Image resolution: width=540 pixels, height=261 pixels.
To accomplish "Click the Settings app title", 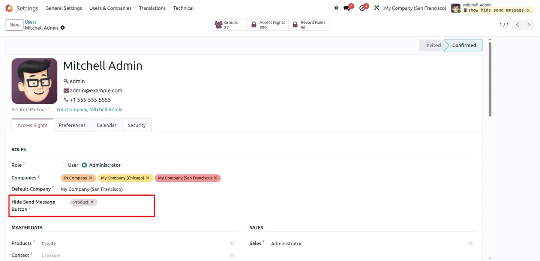I will pos(27,8).
